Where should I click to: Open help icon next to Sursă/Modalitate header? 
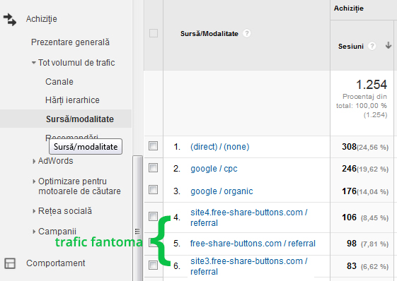246,33
